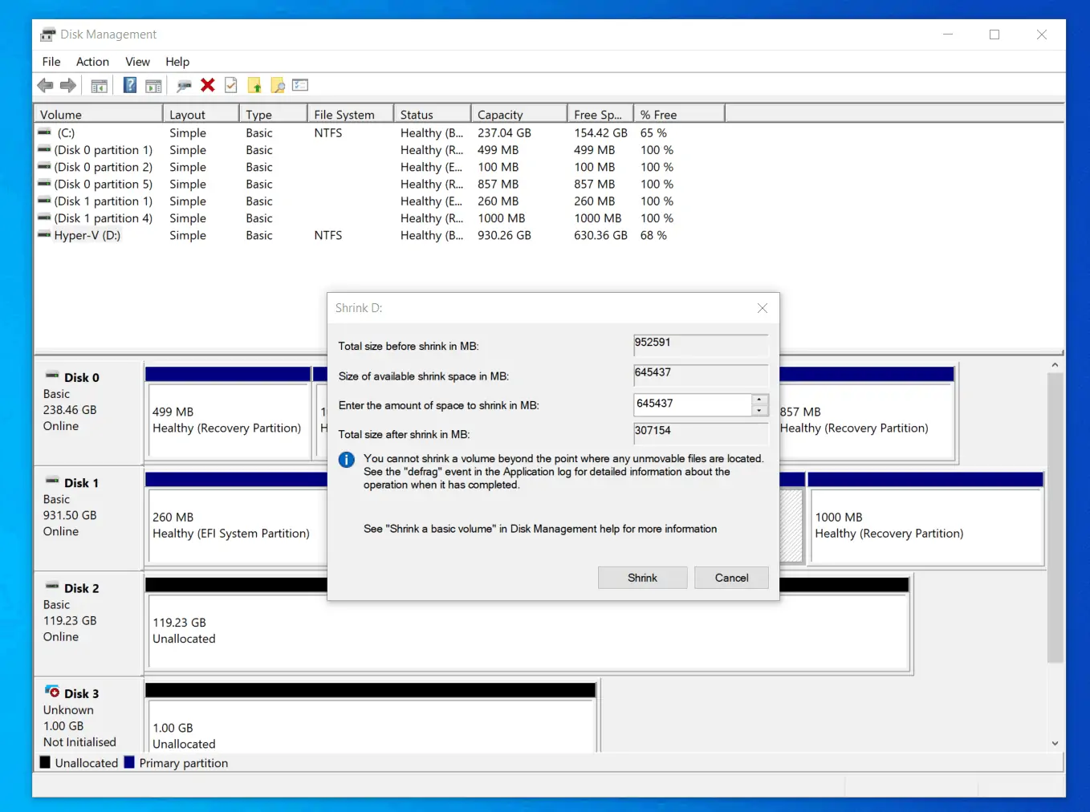Click the black Unallocated legend swatch
Screen dimensions: 1090x812
(45, 762)
